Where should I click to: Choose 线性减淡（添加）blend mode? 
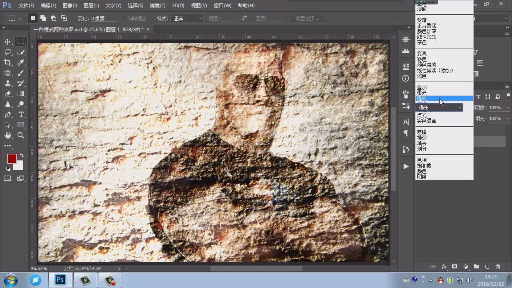click(x=444, y=70)
